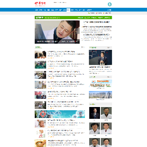Click the rightmost item in blue navigation bar
This screenshot has width=147, height=147.
pyautogui.click(x=109, y=10)
